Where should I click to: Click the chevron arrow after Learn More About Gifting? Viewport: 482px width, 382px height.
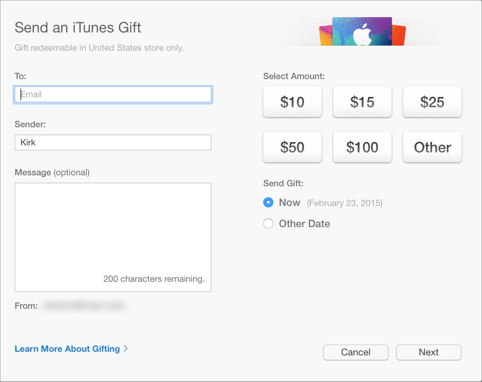pyautogui.click(x=126, y=349)
